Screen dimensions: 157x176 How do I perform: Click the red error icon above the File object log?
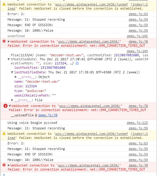(4, 41)
